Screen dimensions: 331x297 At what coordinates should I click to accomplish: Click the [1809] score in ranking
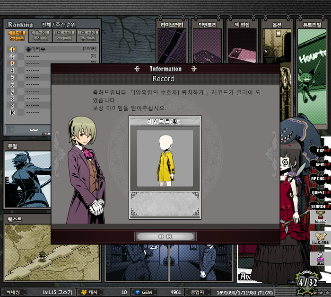tap(89, 49)
